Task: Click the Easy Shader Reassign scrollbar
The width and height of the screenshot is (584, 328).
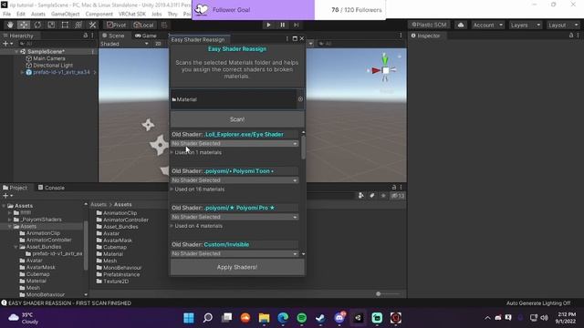Action: [303, 148]
